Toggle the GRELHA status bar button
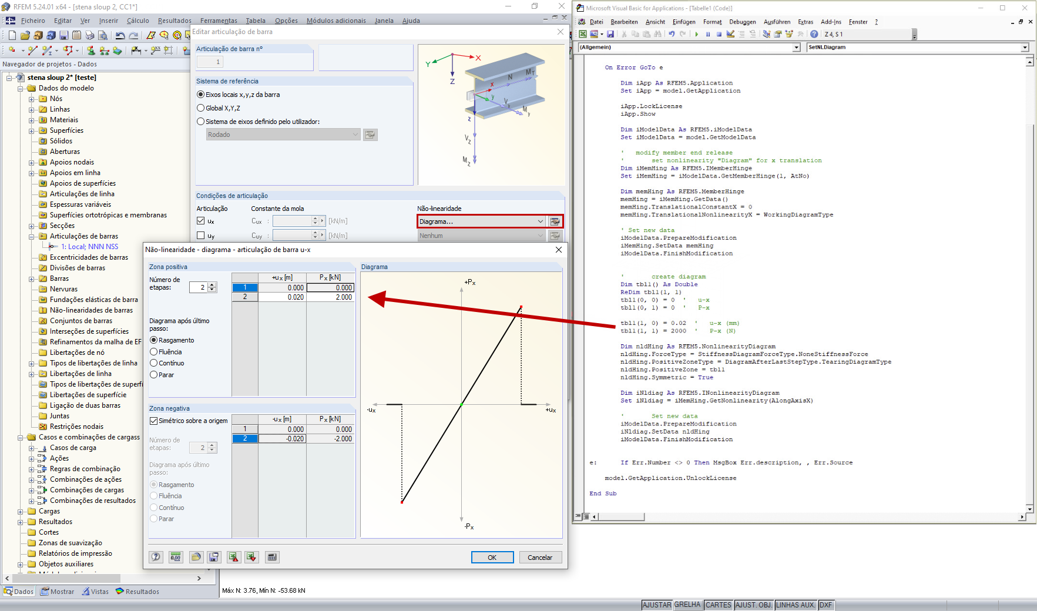1037x611 pixels. click(x=687, y=605)
